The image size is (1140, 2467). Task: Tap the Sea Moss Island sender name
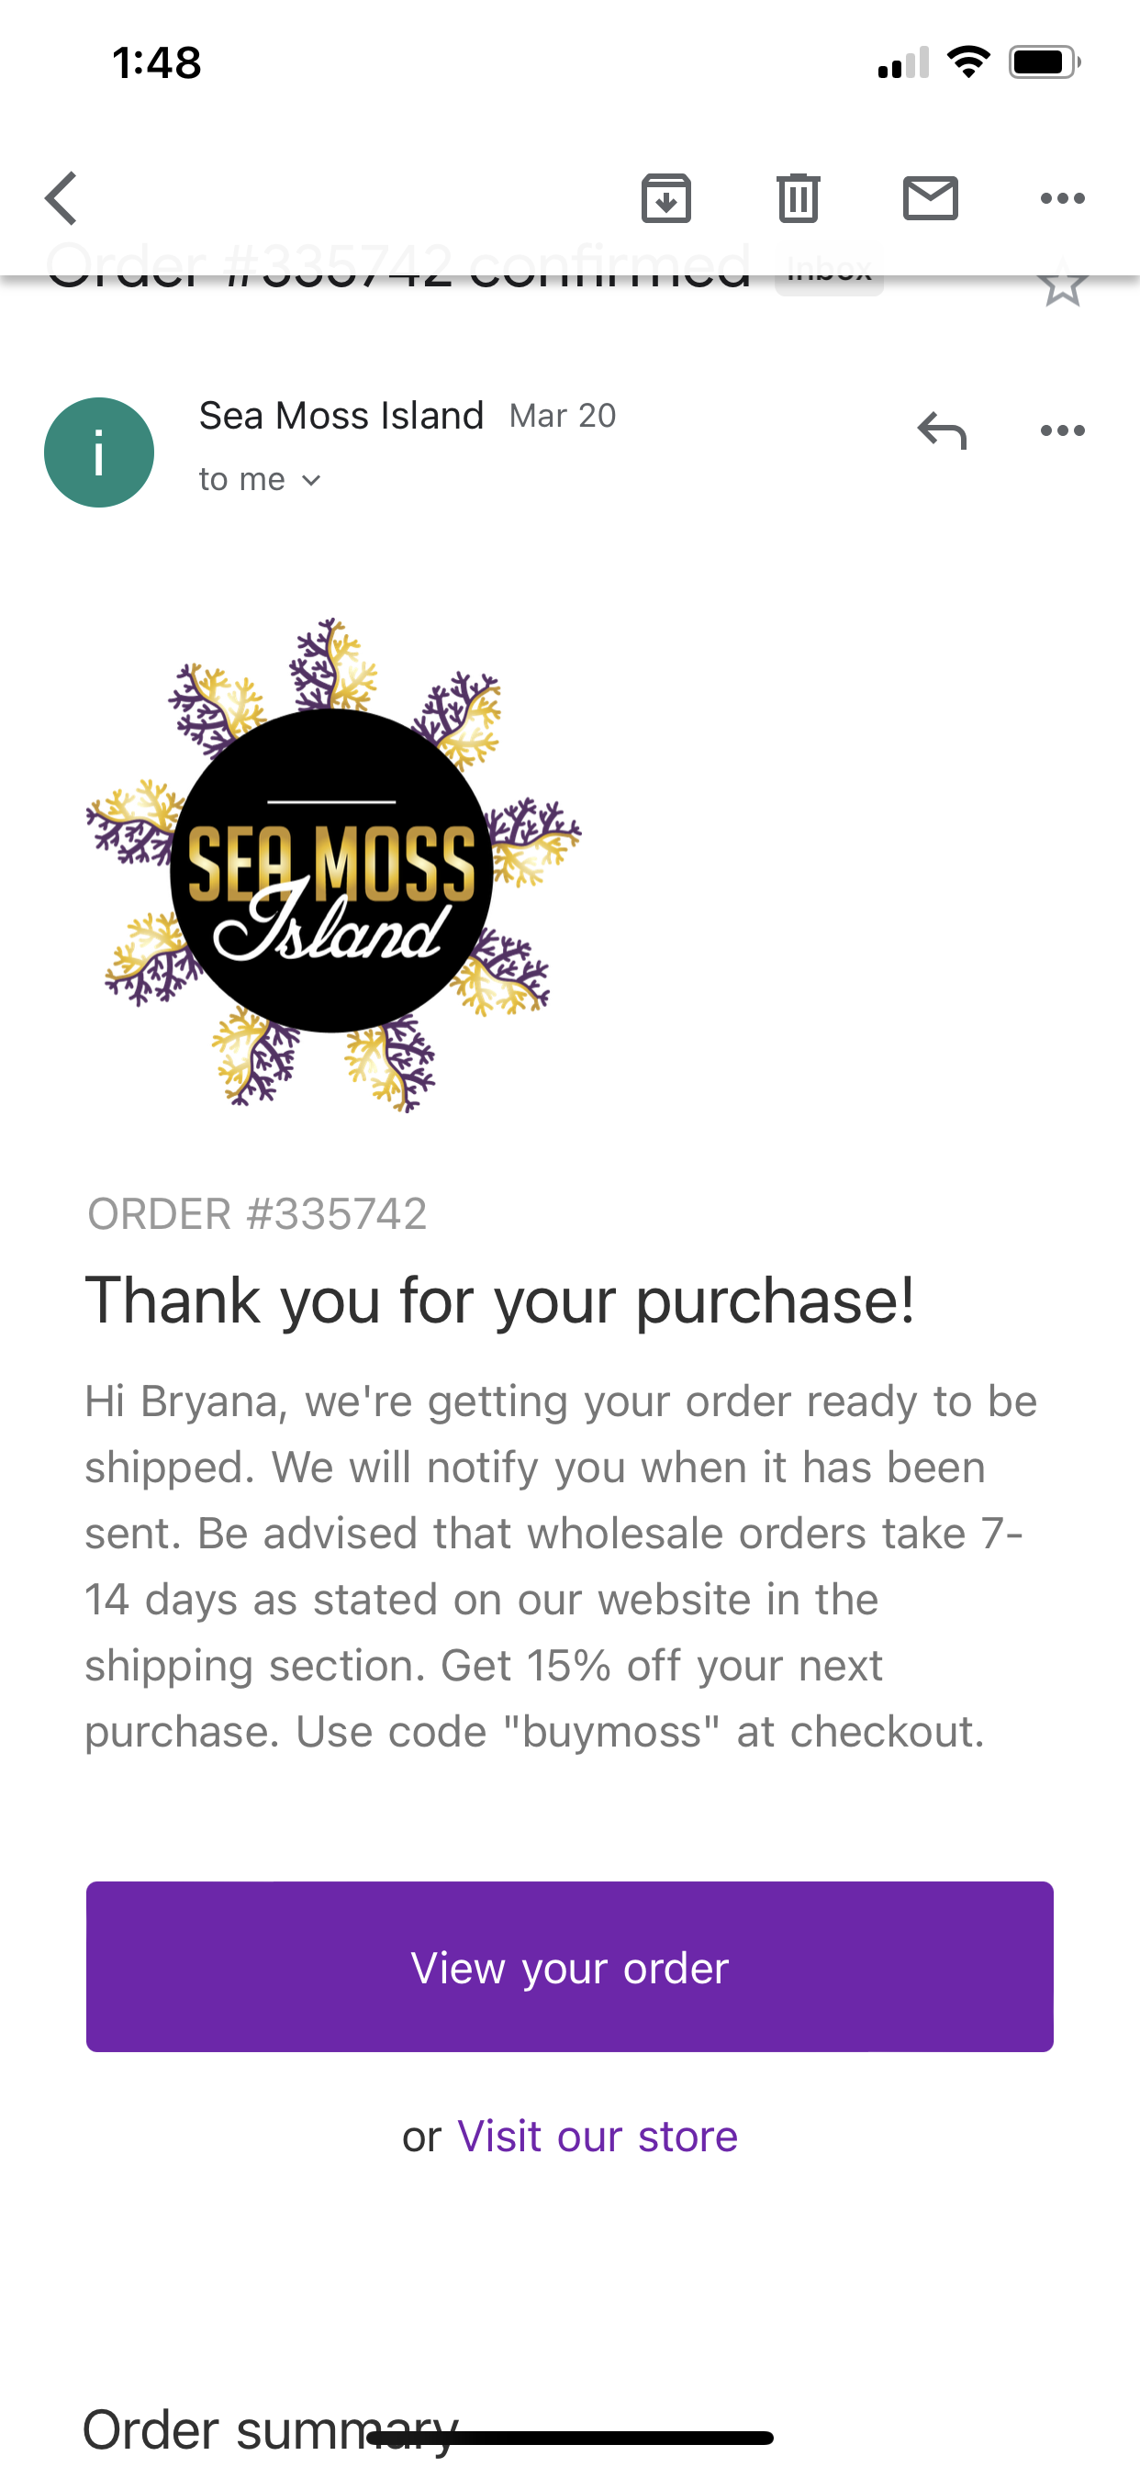tap(341, 416)
